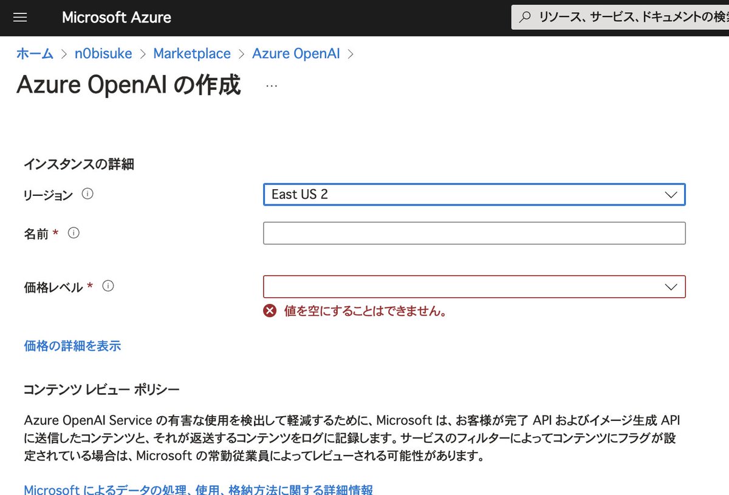Select the インスタンスの詳細 heading text

pos(79,164)
